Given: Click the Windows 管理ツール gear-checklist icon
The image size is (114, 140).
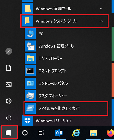Looking at the screenshot, I should (30, 46).
